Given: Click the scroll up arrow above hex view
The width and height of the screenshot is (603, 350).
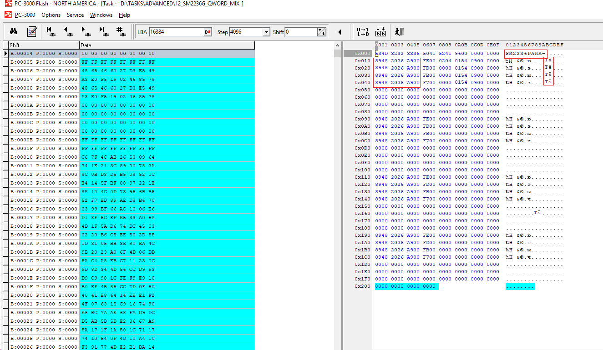Looking at the screenshot, I should 338,45.
